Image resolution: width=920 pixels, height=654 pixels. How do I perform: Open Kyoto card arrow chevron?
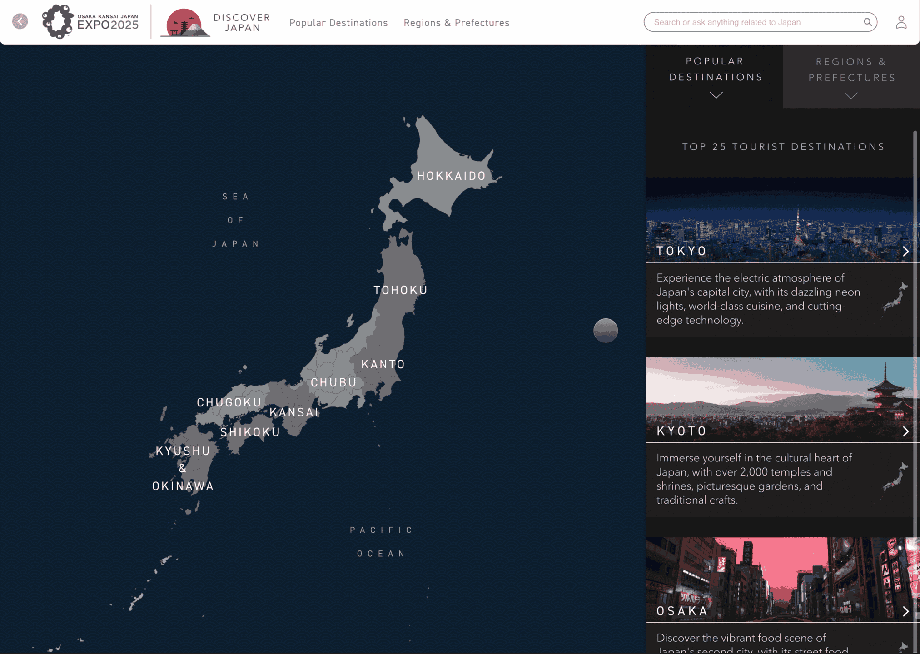point(905,431)
